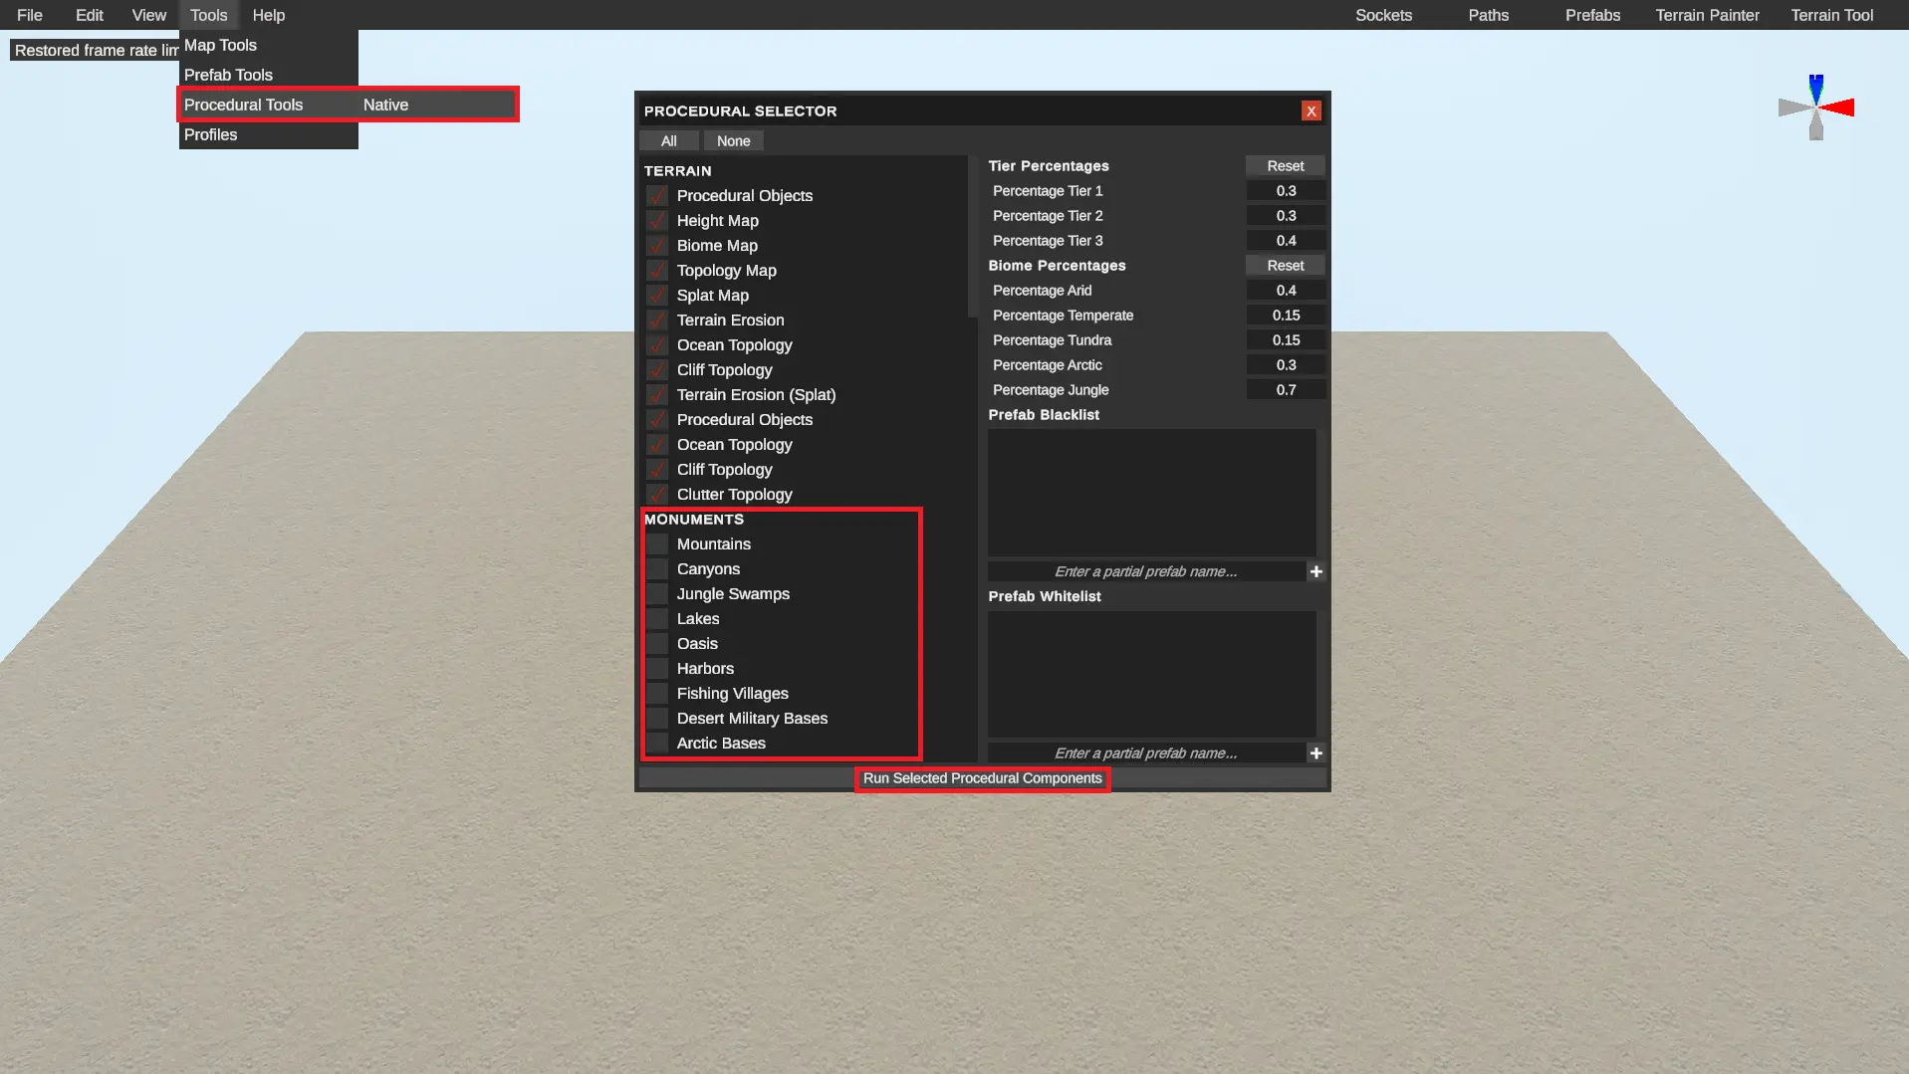Select Native under Procedural Tools
The width and height of the screenshot is (1909, 1074).
pos(386,106)
